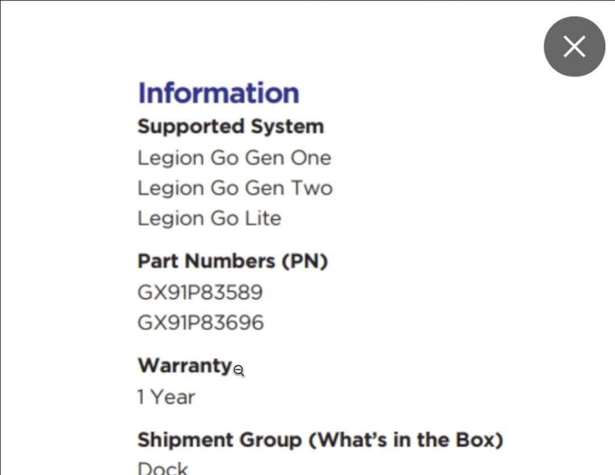615x475 pixels.
Task: Click the word "Lite" in the third system
Action: tap(262, 218)
